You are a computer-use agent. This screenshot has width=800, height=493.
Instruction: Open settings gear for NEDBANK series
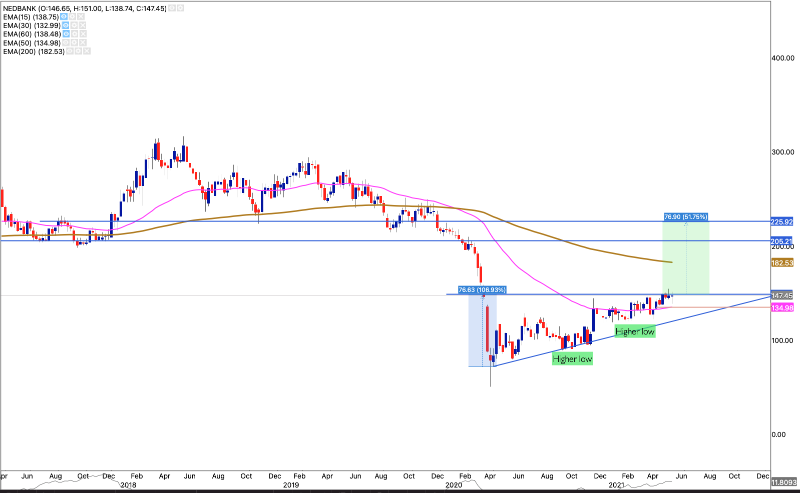point(180,8)
